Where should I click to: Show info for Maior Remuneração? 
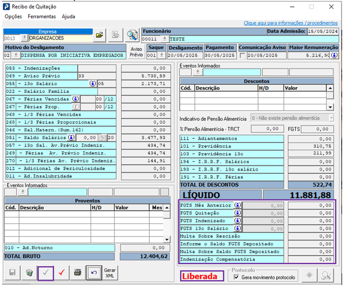(334, 56)
